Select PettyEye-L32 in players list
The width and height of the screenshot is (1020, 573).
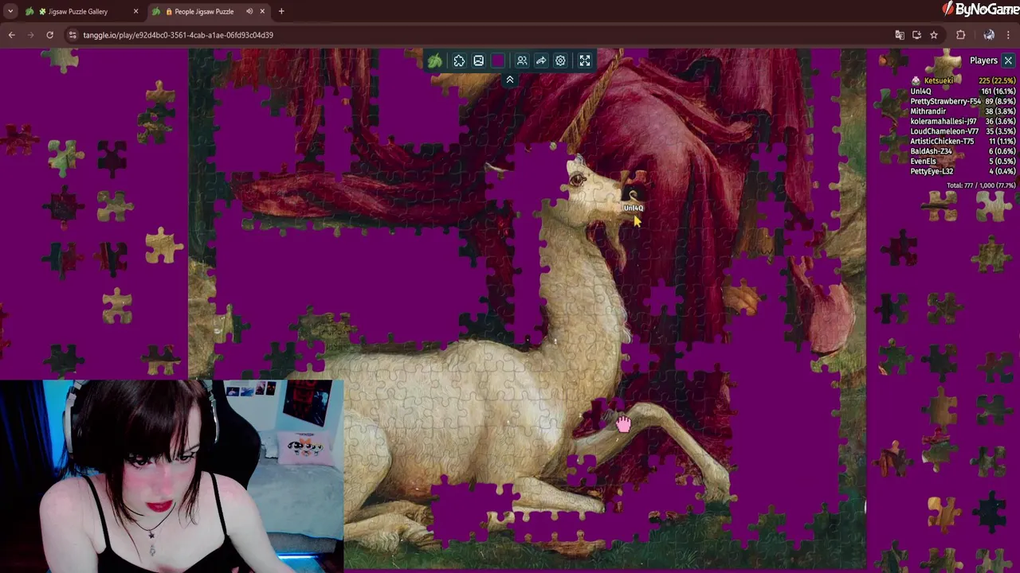click(932, 171)
